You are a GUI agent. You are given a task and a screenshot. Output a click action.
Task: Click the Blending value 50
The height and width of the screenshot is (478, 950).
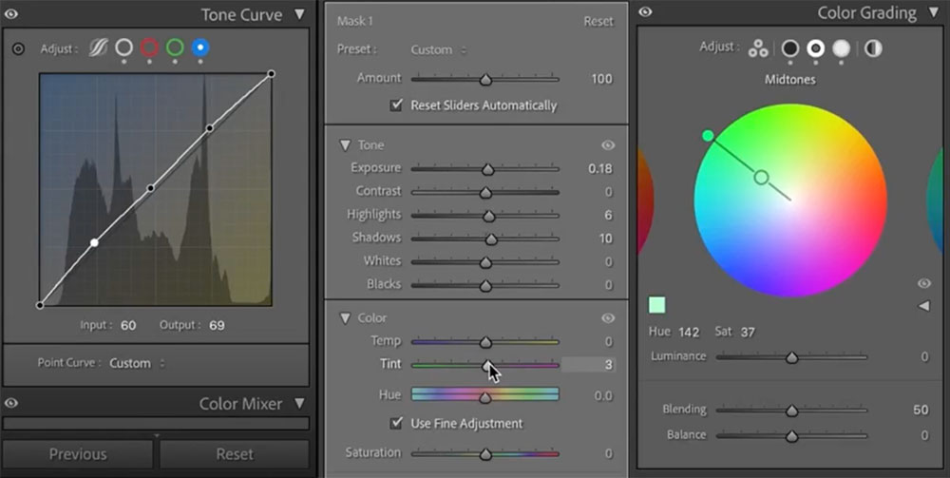[921, 410]
